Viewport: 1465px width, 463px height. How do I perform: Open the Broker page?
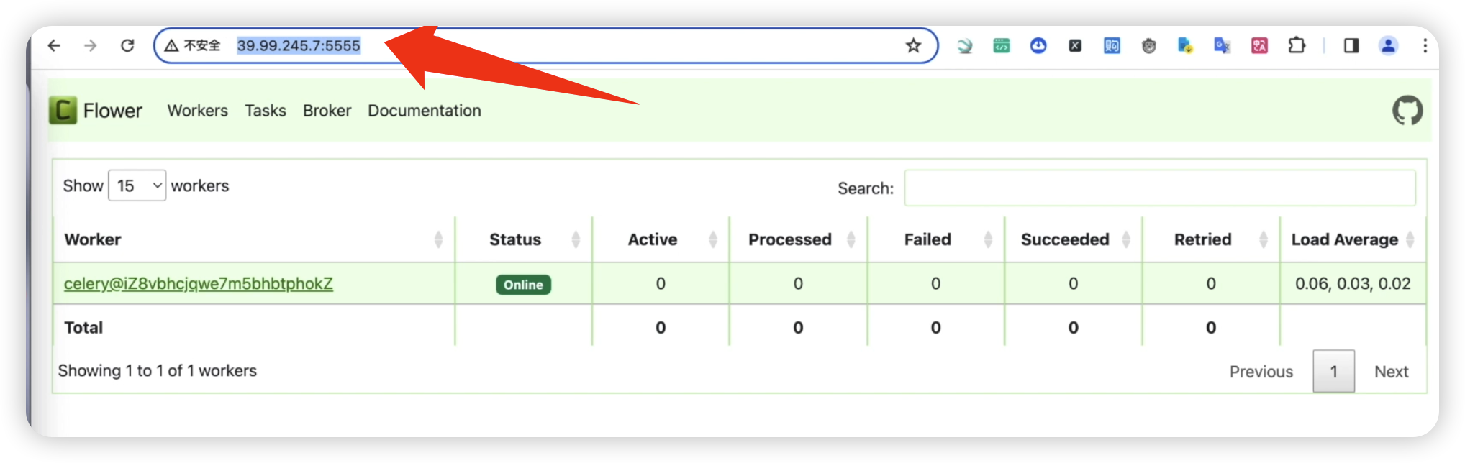pyautogui.click(x=327, y=111)
